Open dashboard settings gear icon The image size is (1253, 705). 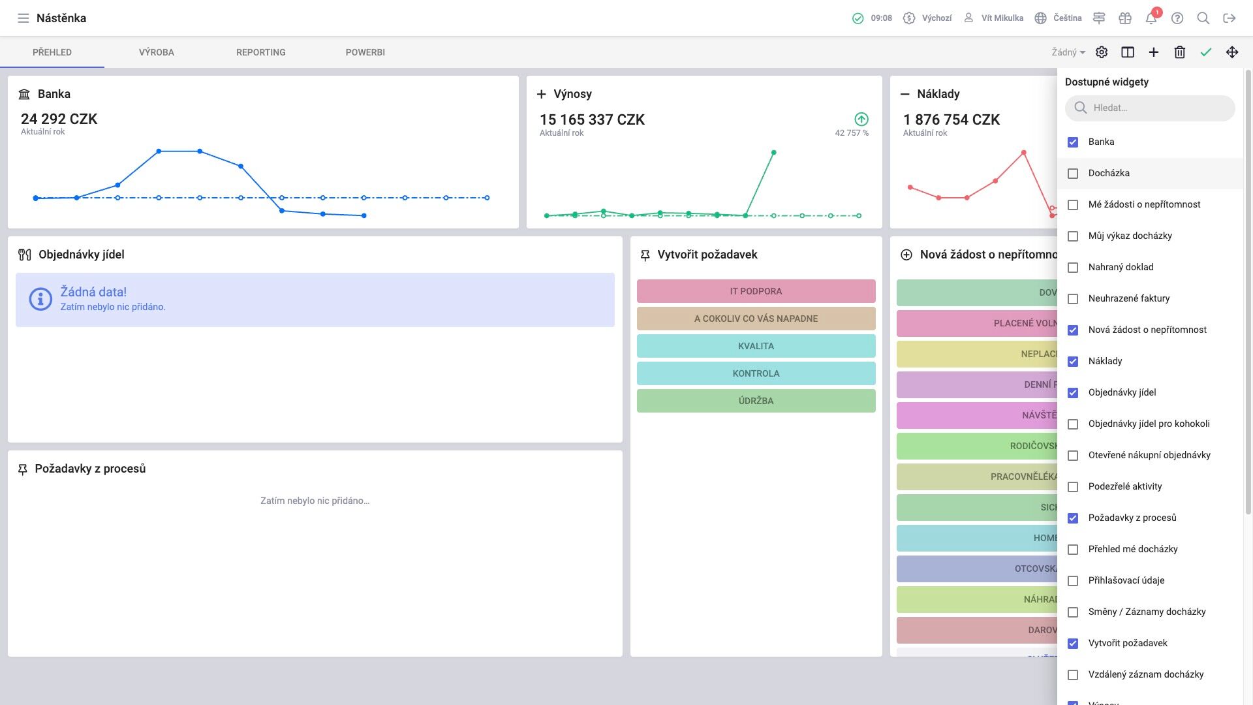(x=1102, y=52)
